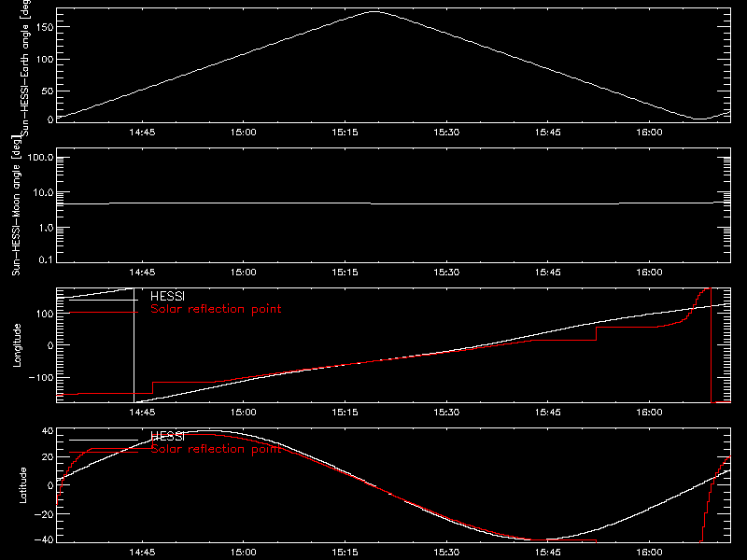
Task: Click the 15:15 time label under the Moon angle plot
Action: point(345,272)
